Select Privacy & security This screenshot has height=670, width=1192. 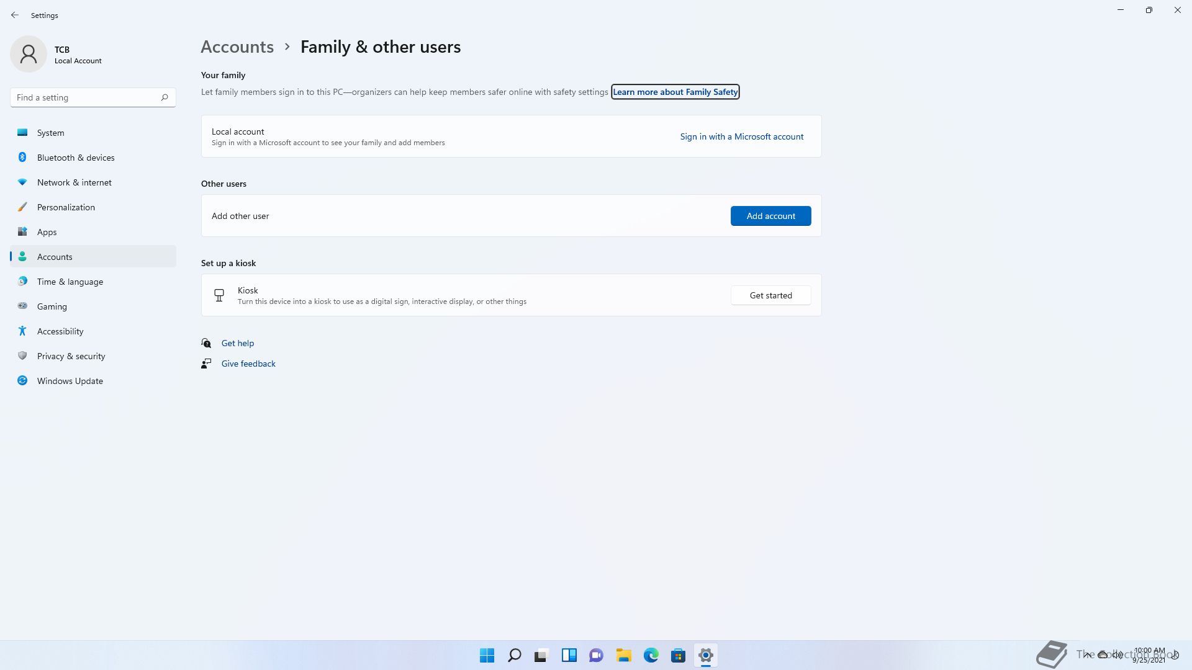[93, 356]
